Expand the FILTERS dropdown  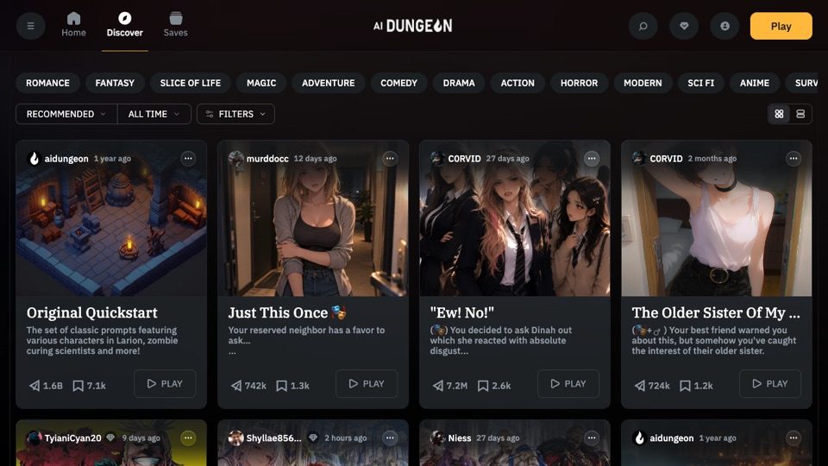[x=235, y=114]
